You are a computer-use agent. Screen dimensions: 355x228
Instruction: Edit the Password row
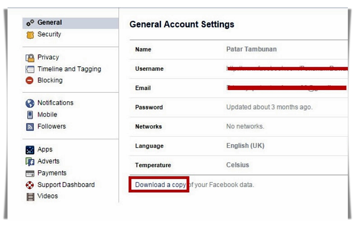coord(239,107)
